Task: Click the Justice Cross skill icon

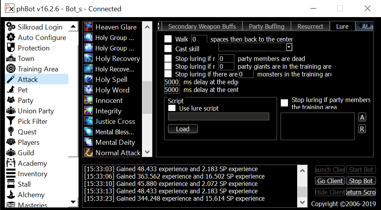Action: tap(88, 121)
